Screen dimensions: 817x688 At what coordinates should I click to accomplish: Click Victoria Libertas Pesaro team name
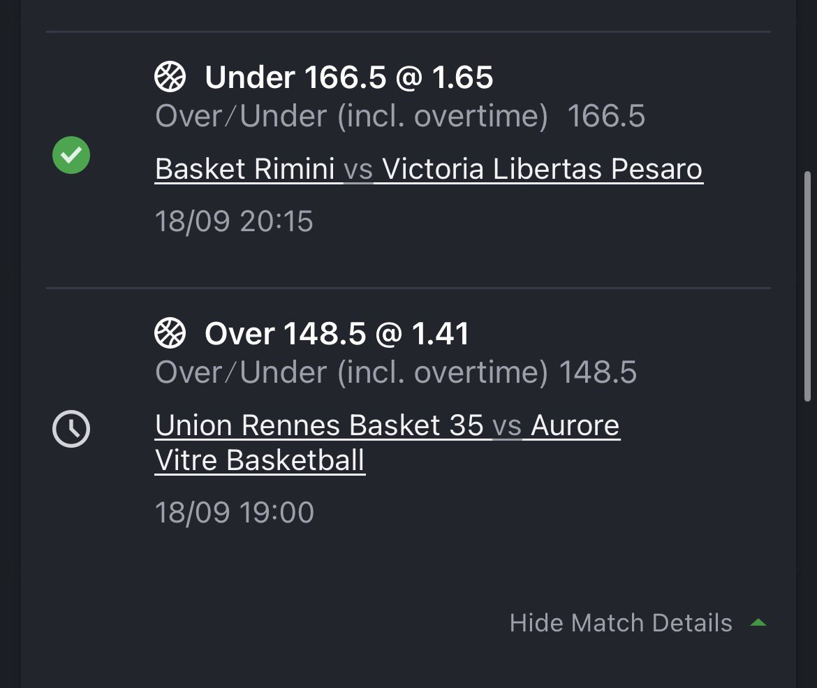coord(543,170)
